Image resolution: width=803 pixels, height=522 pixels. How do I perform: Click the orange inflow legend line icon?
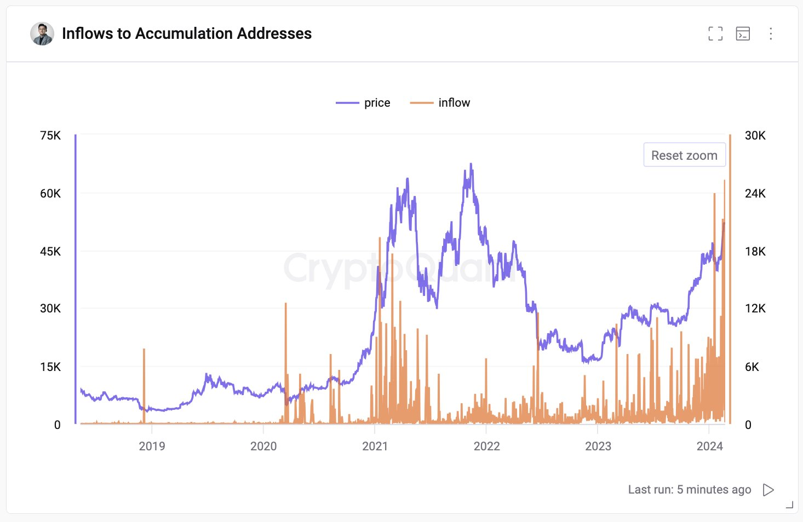coord(422,102)
